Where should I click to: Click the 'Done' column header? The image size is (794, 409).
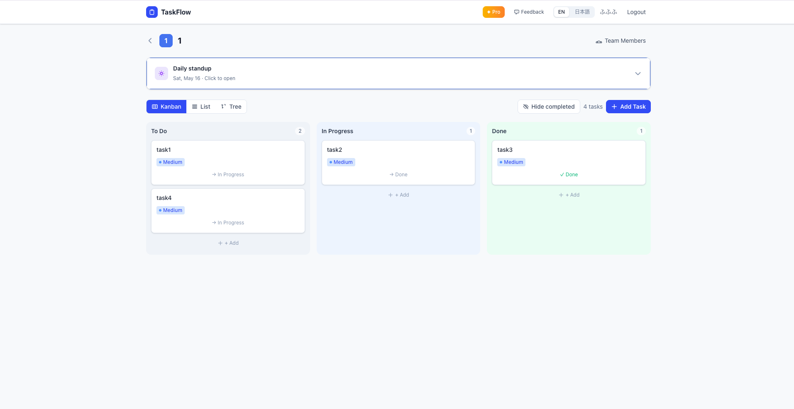(499, 131)
